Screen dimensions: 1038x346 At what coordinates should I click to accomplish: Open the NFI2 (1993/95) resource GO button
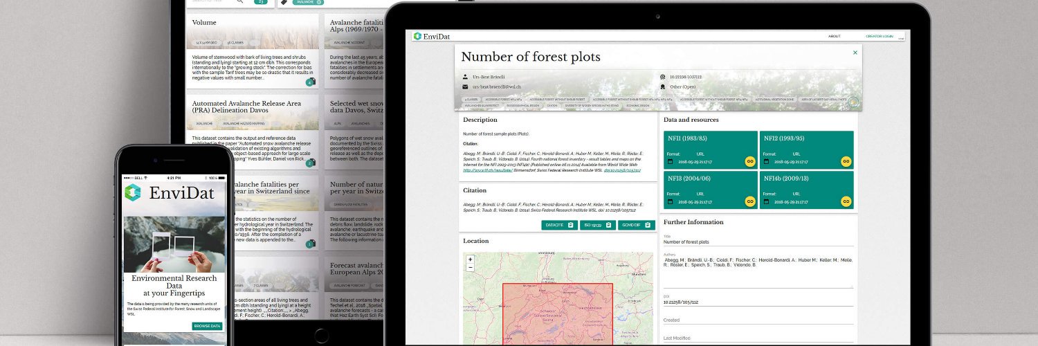(845, 161)
